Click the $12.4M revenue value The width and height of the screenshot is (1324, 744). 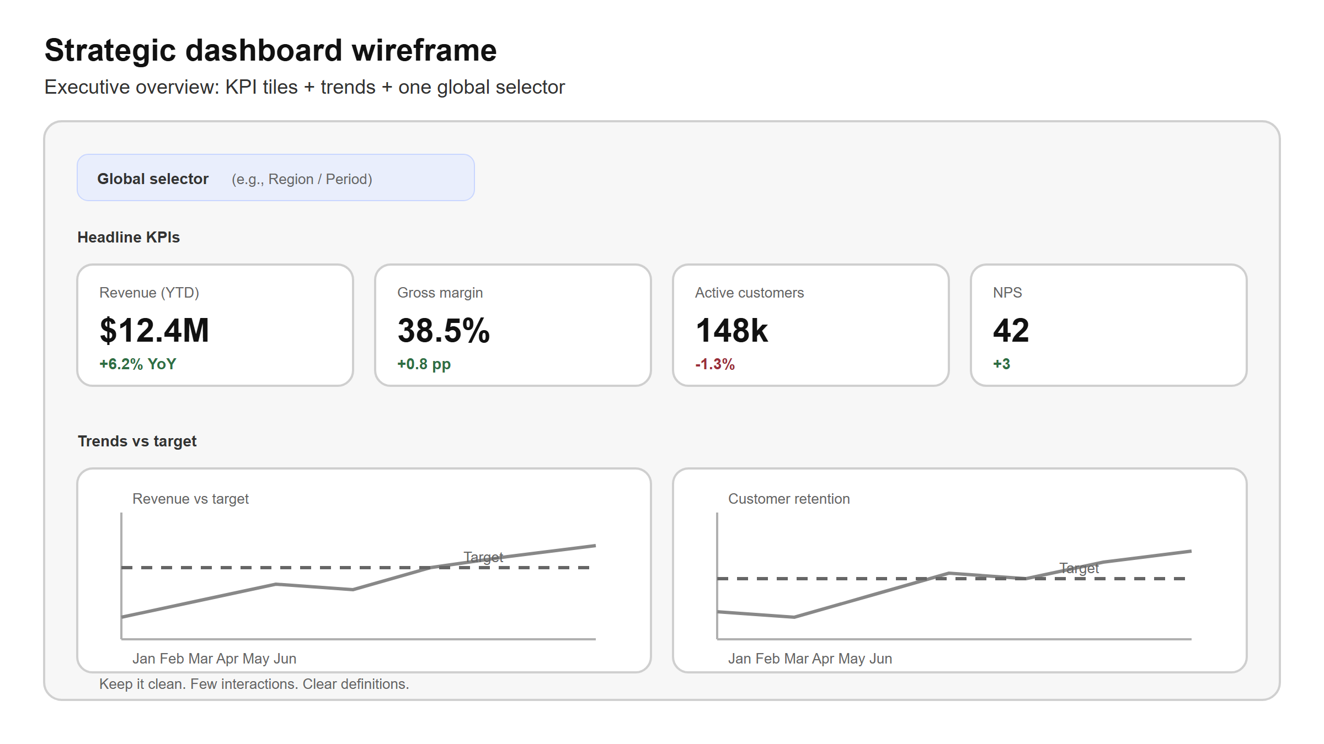(154, 331)
